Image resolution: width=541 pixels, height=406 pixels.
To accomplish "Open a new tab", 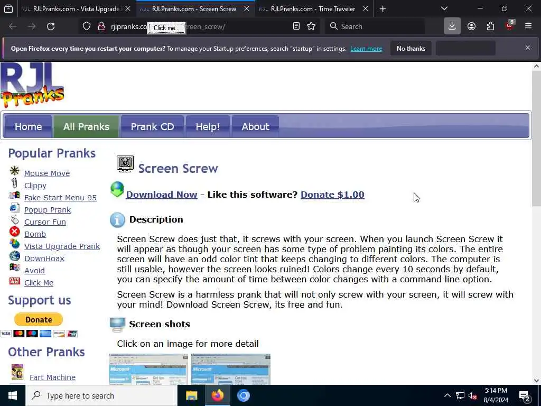I will (x=383, y=9).
